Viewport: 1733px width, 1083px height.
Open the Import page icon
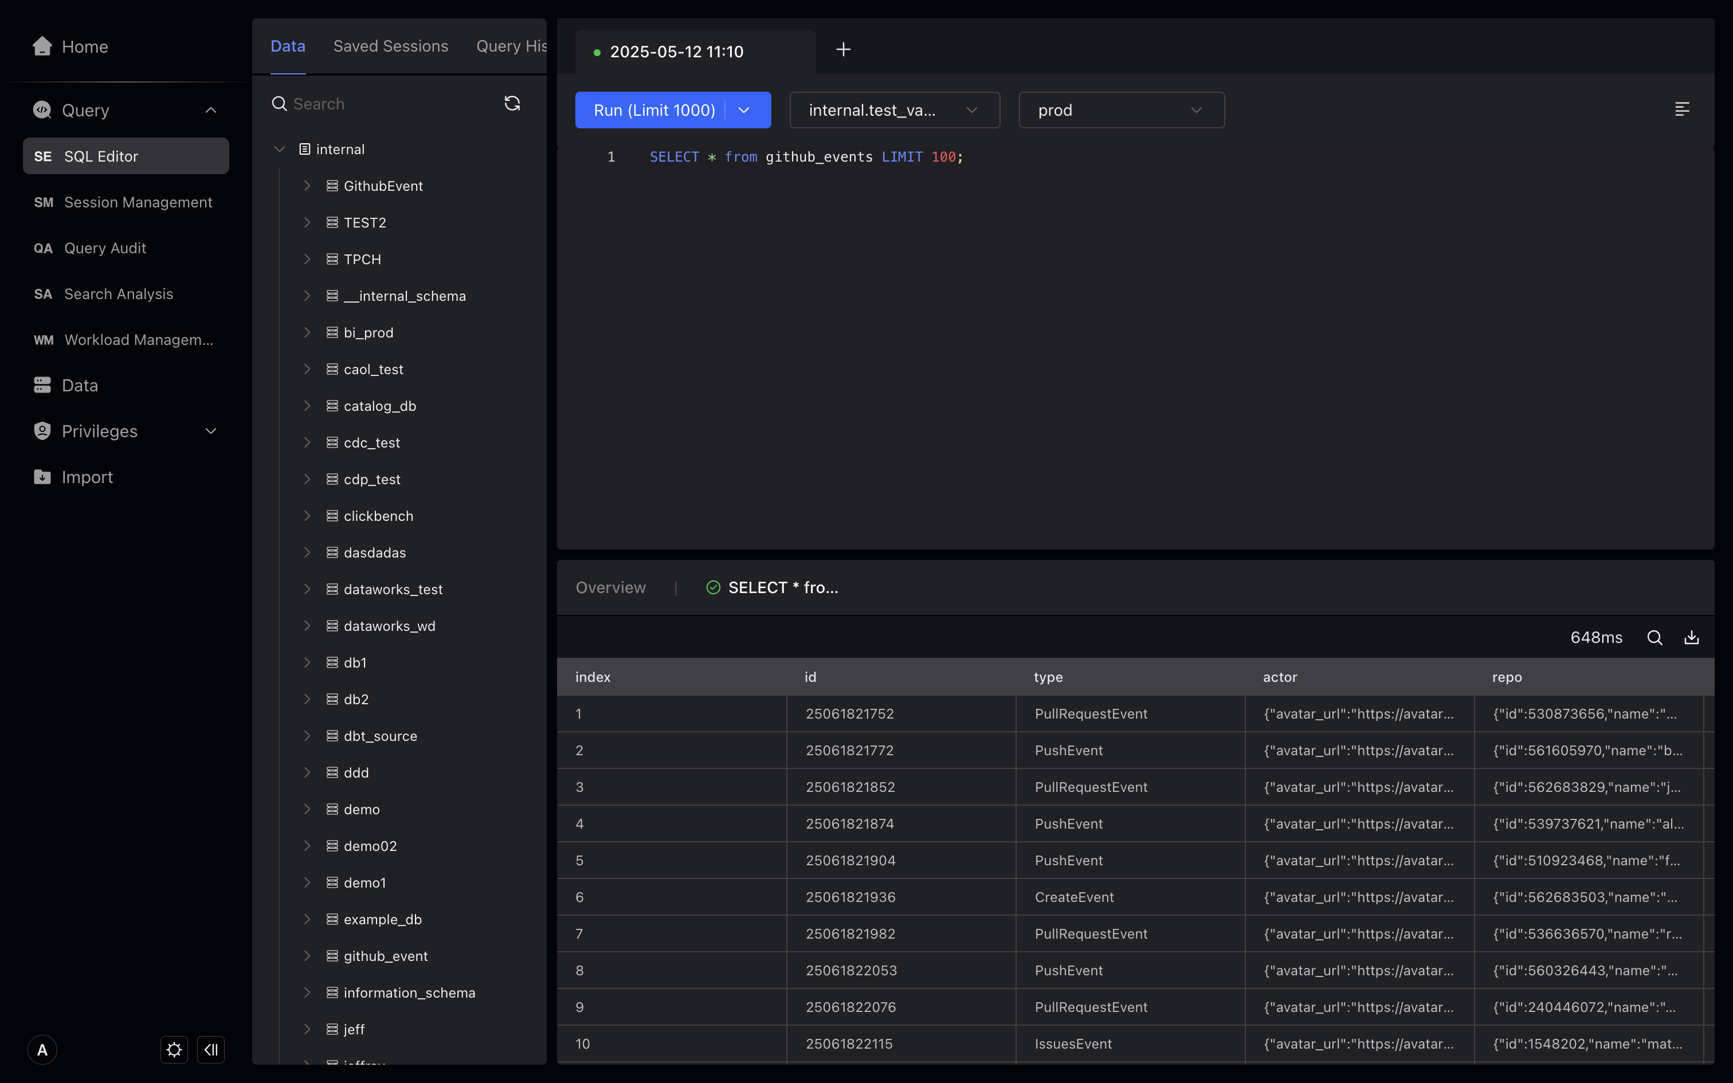click(42, 477)
